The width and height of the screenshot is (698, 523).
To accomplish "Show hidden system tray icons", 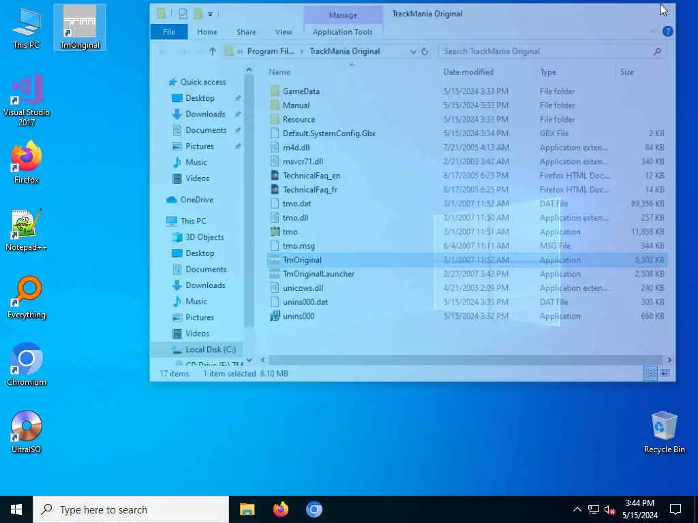I will tap(577, 509).
